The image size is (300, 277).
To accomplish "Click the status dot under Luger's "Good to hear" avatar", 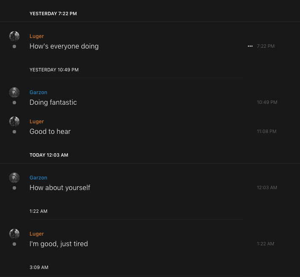I will (14, 132).
